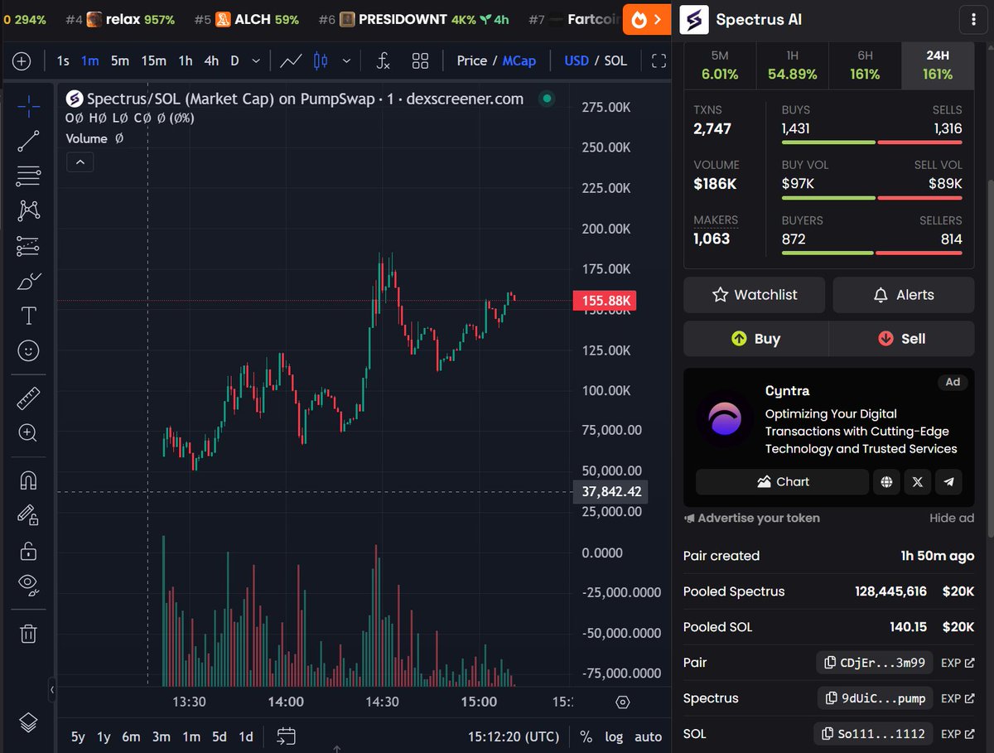Toggle log scale on chart
This screenshot has height=753, width=994.
614,736
